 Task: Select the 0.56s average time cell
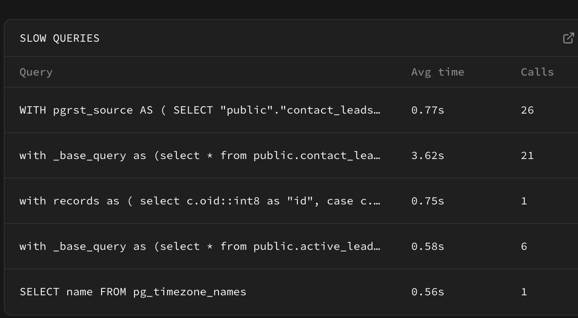point(427,292)
